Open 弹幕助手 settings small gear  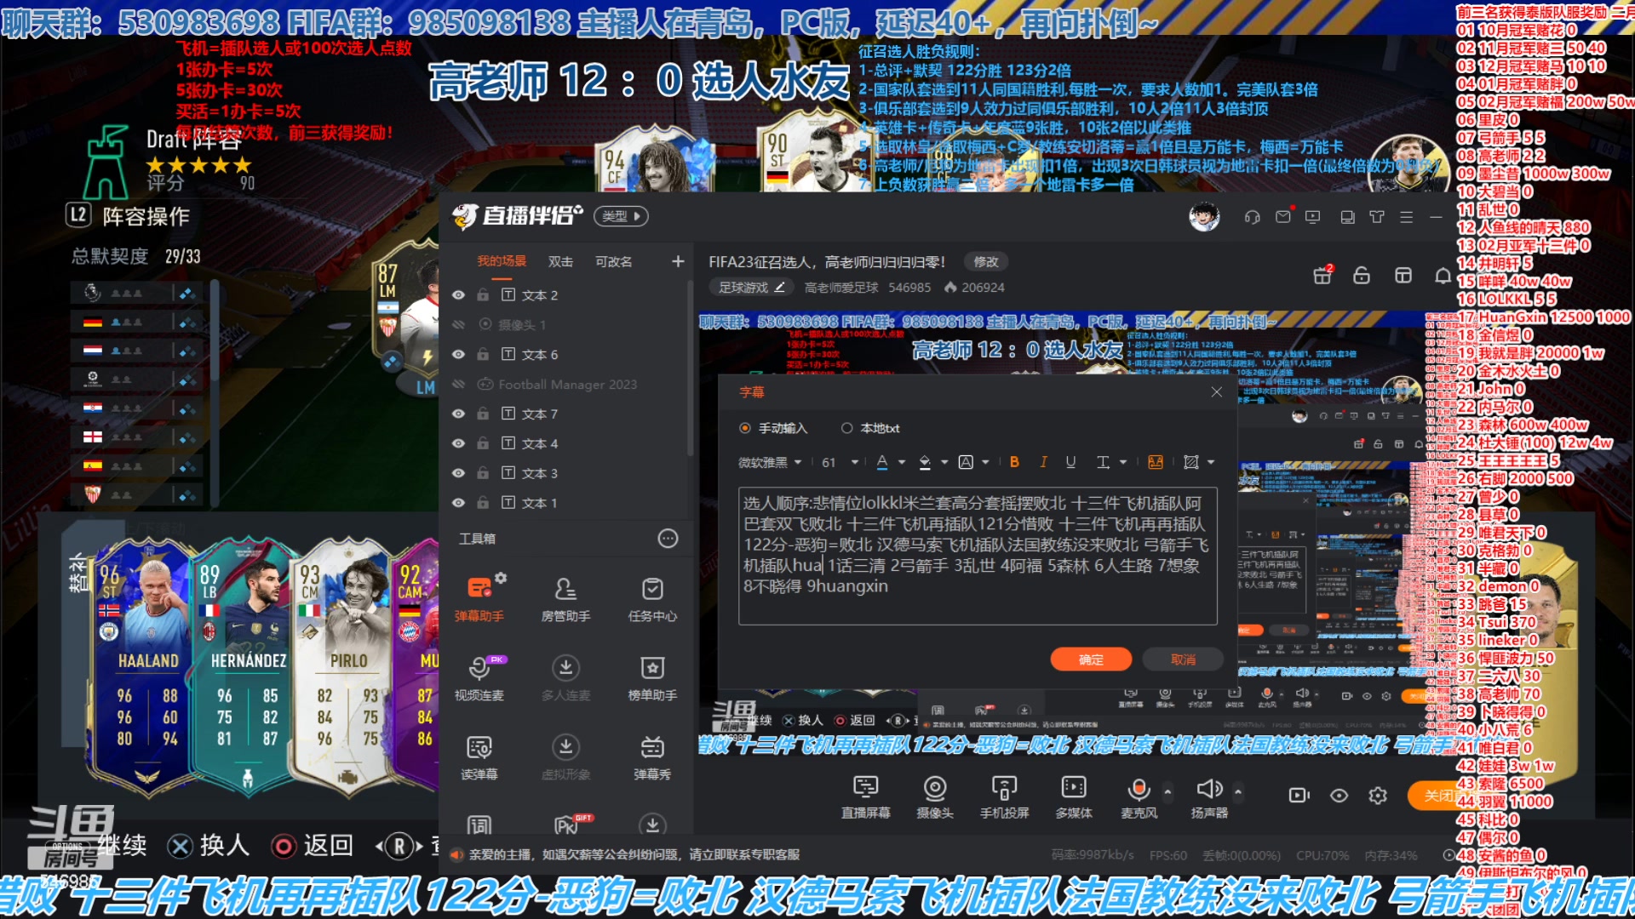pyautogui.click(x=501, y=578)
